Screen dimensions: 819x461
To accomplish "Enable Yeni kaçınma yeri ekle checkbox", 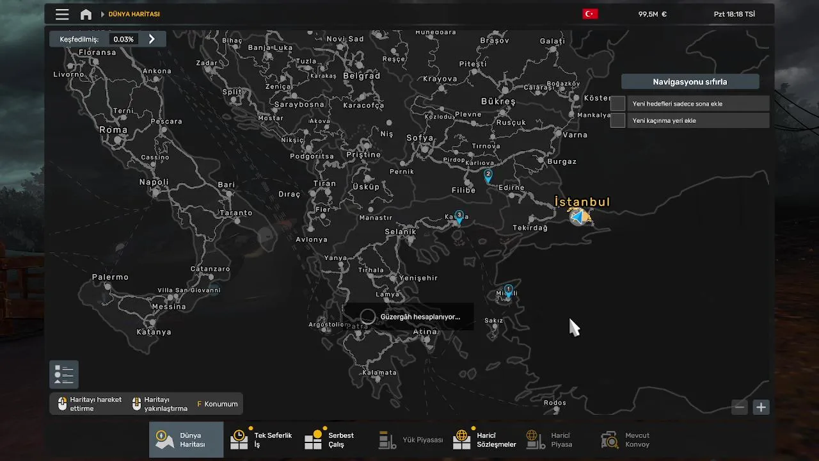I will click(x=617, y=120).
